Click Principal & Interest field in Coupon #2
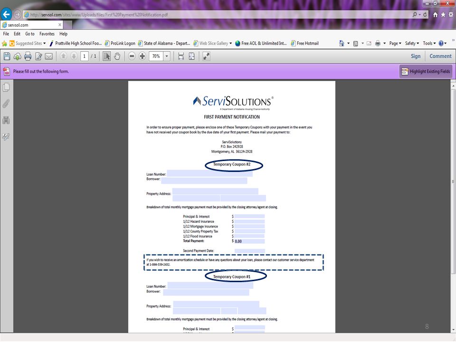This screenshot has height=342, width=456. pyautogui.click(x=249, y=217)
